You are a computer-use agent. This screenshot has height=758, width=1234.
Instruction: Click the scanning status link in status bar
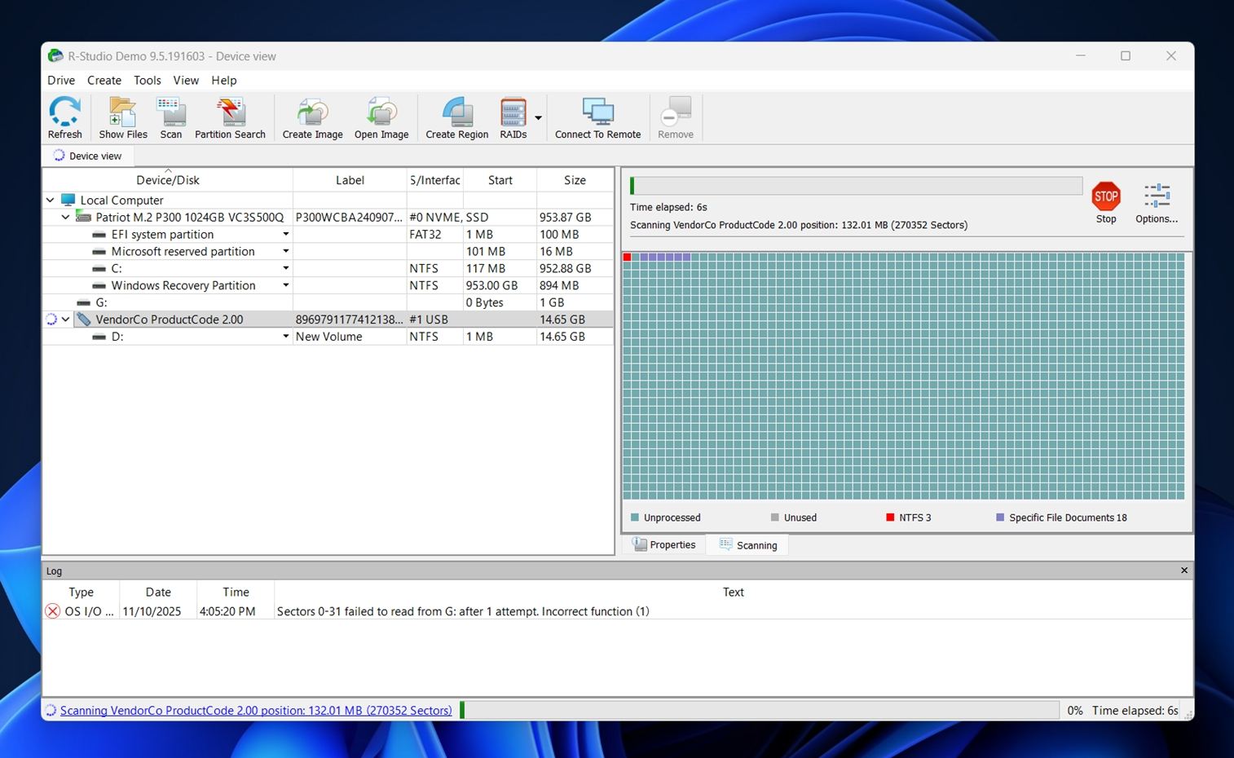click(255, 711)
